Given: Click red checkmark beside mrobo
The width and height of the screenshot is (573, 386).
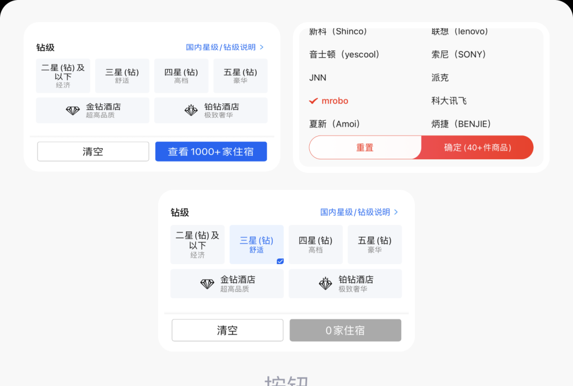Looking at the screenshot, I should tap(313, 101).
